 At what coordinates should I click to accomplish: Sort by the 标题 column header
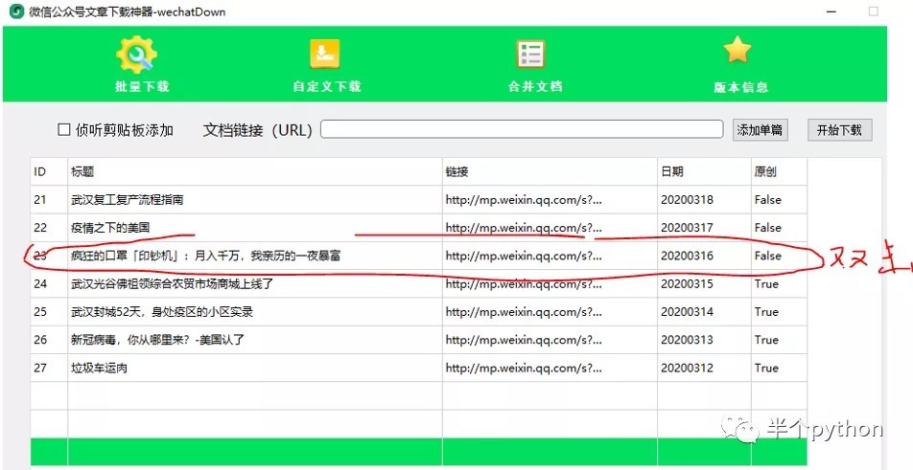click(255, 171)
